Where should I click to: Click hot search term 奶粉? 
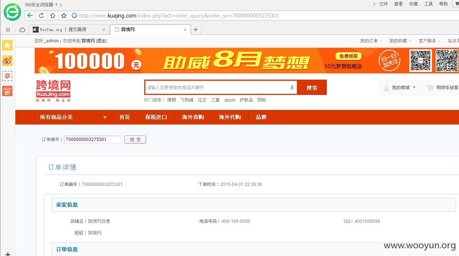(x=261, y=100)
